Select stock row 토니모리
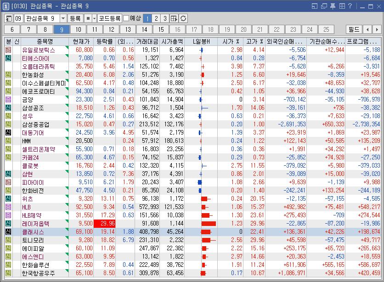The image size is (384, 282). (192, 240)
